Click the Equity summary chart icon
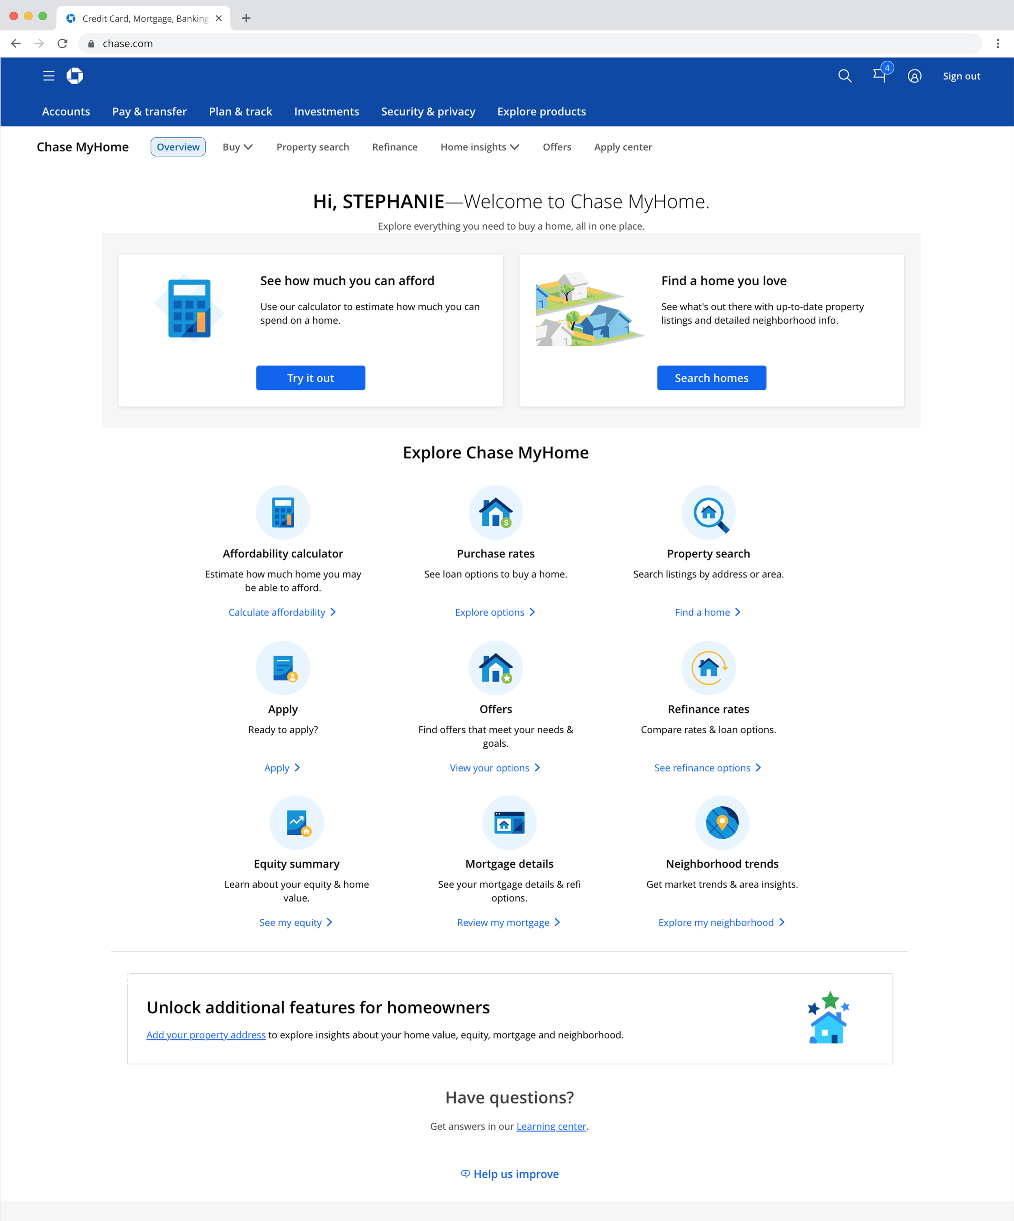Screen dimensions: 1014x1221 coord(296,823)
